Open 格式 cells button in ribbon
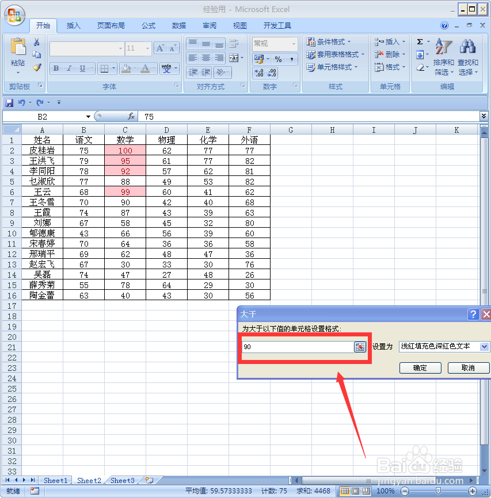491x498 pixels. coord(390,67)
